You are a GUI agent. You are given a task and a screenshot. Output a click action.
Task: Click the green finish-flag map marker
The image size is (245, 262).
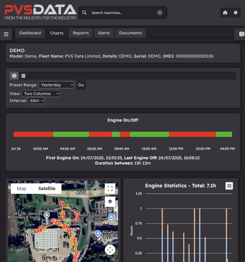(x=68, y=221)
